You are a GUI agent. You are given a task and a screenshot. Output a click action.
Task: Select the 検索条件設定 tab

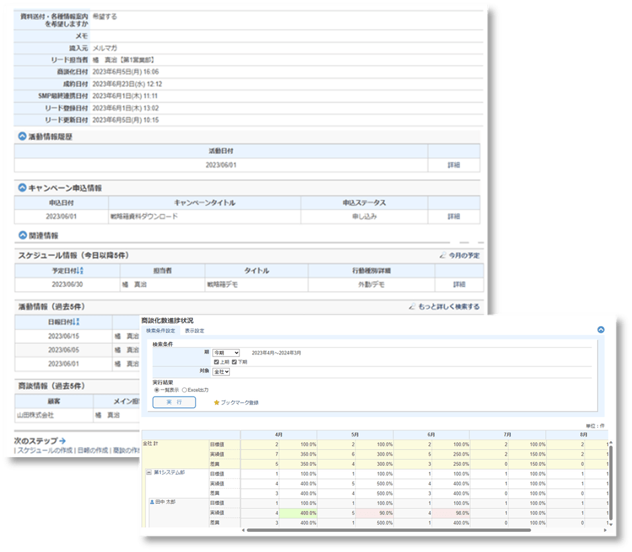(161, 331)
